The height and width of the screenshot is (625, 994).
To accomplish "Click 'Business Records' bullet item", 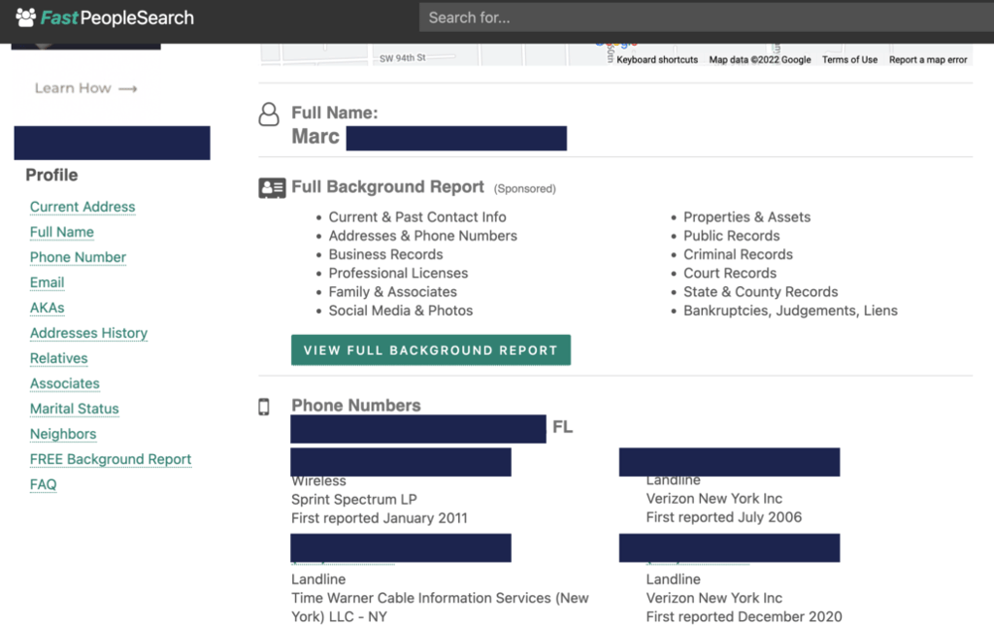I will [x=385, y=255].
